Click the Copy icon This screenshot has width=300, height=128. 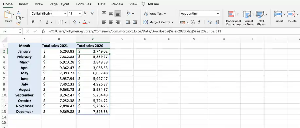point(19,18)
